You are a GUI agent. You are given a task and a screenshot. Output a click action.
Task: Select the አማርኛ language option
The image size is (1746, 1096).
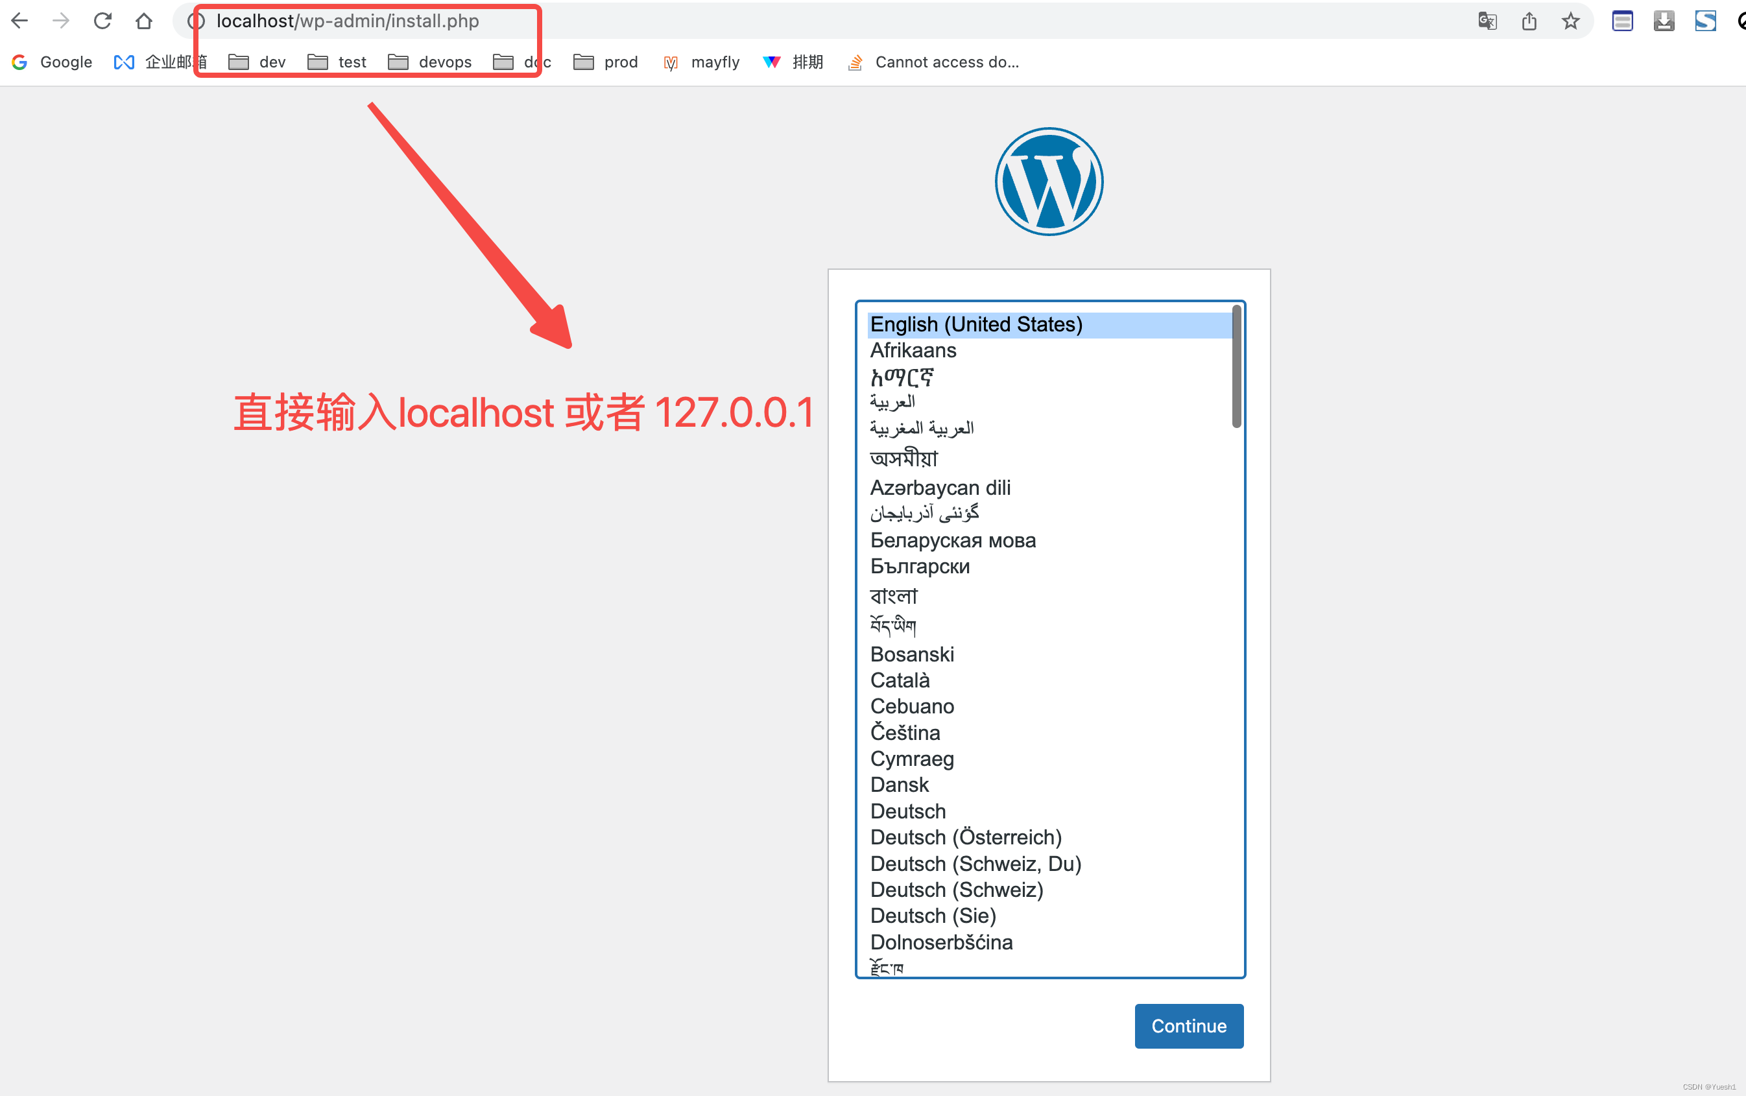[1049, 377]
